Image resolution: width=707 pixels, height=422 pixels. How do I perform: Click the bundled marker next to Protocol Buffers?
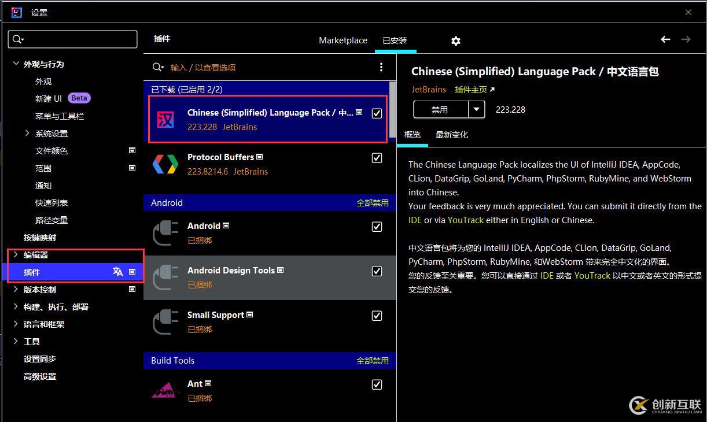point(260,157)
